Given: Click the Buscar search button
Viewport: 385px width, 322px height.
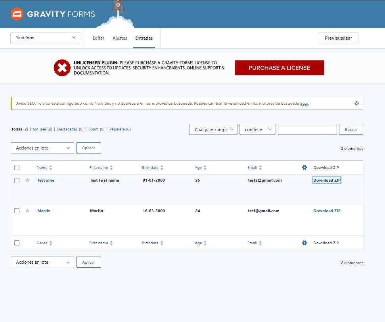Looking at the screenshot, I should 351,129.
